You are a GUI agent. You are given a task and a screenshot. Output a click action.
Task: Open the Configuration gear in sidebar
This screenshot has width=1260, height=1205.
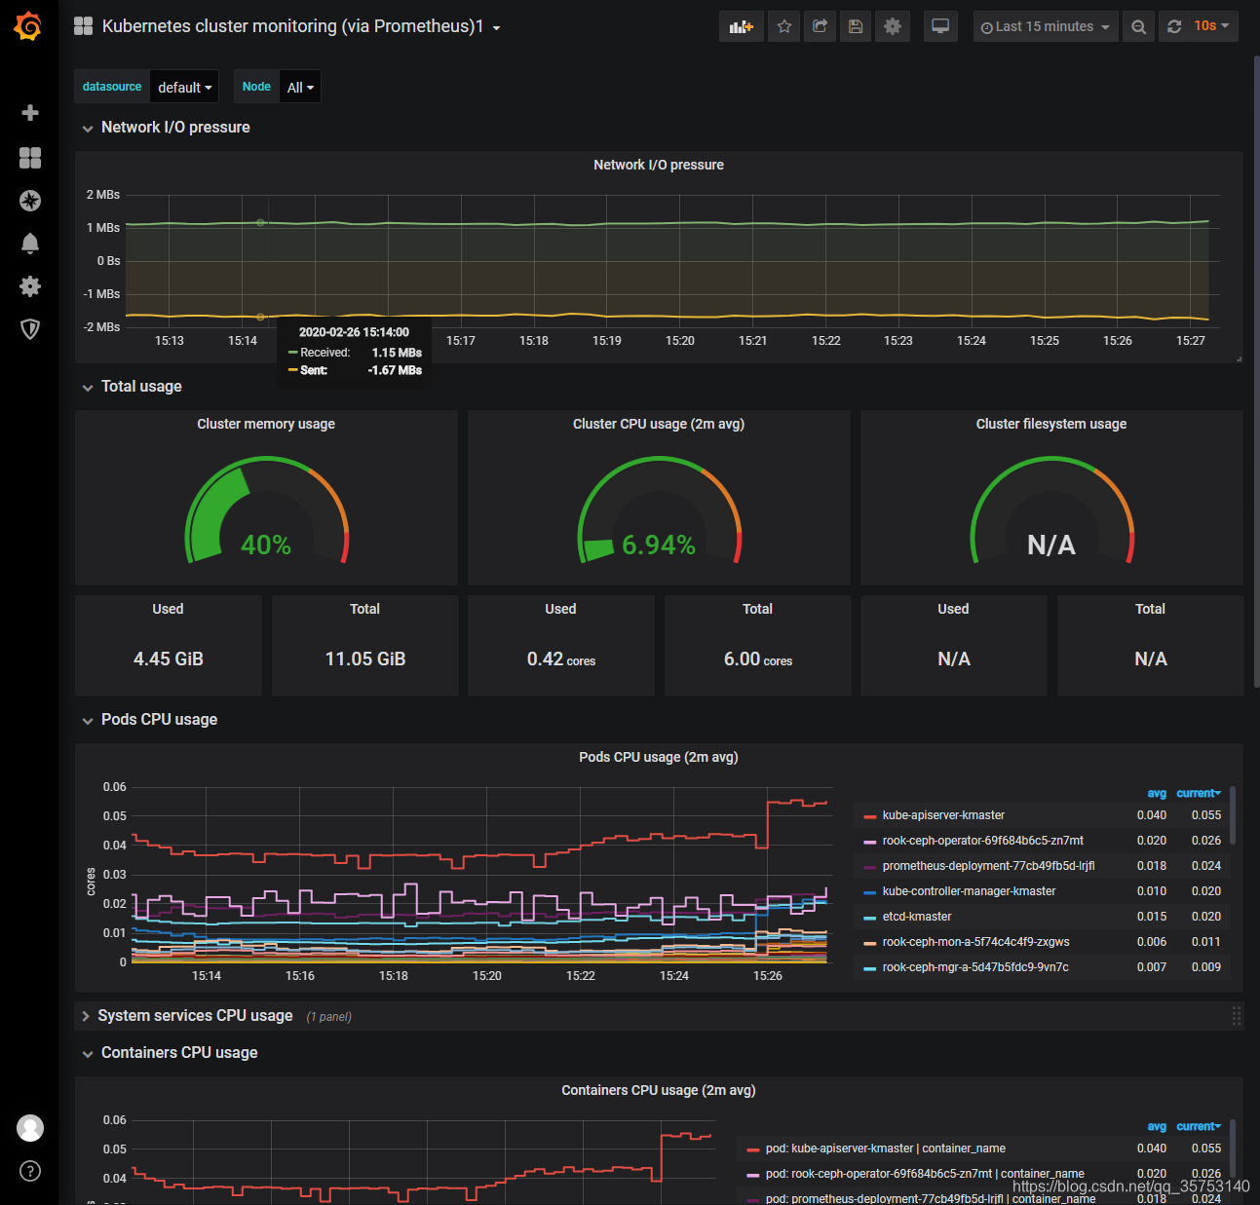point(30,286)
